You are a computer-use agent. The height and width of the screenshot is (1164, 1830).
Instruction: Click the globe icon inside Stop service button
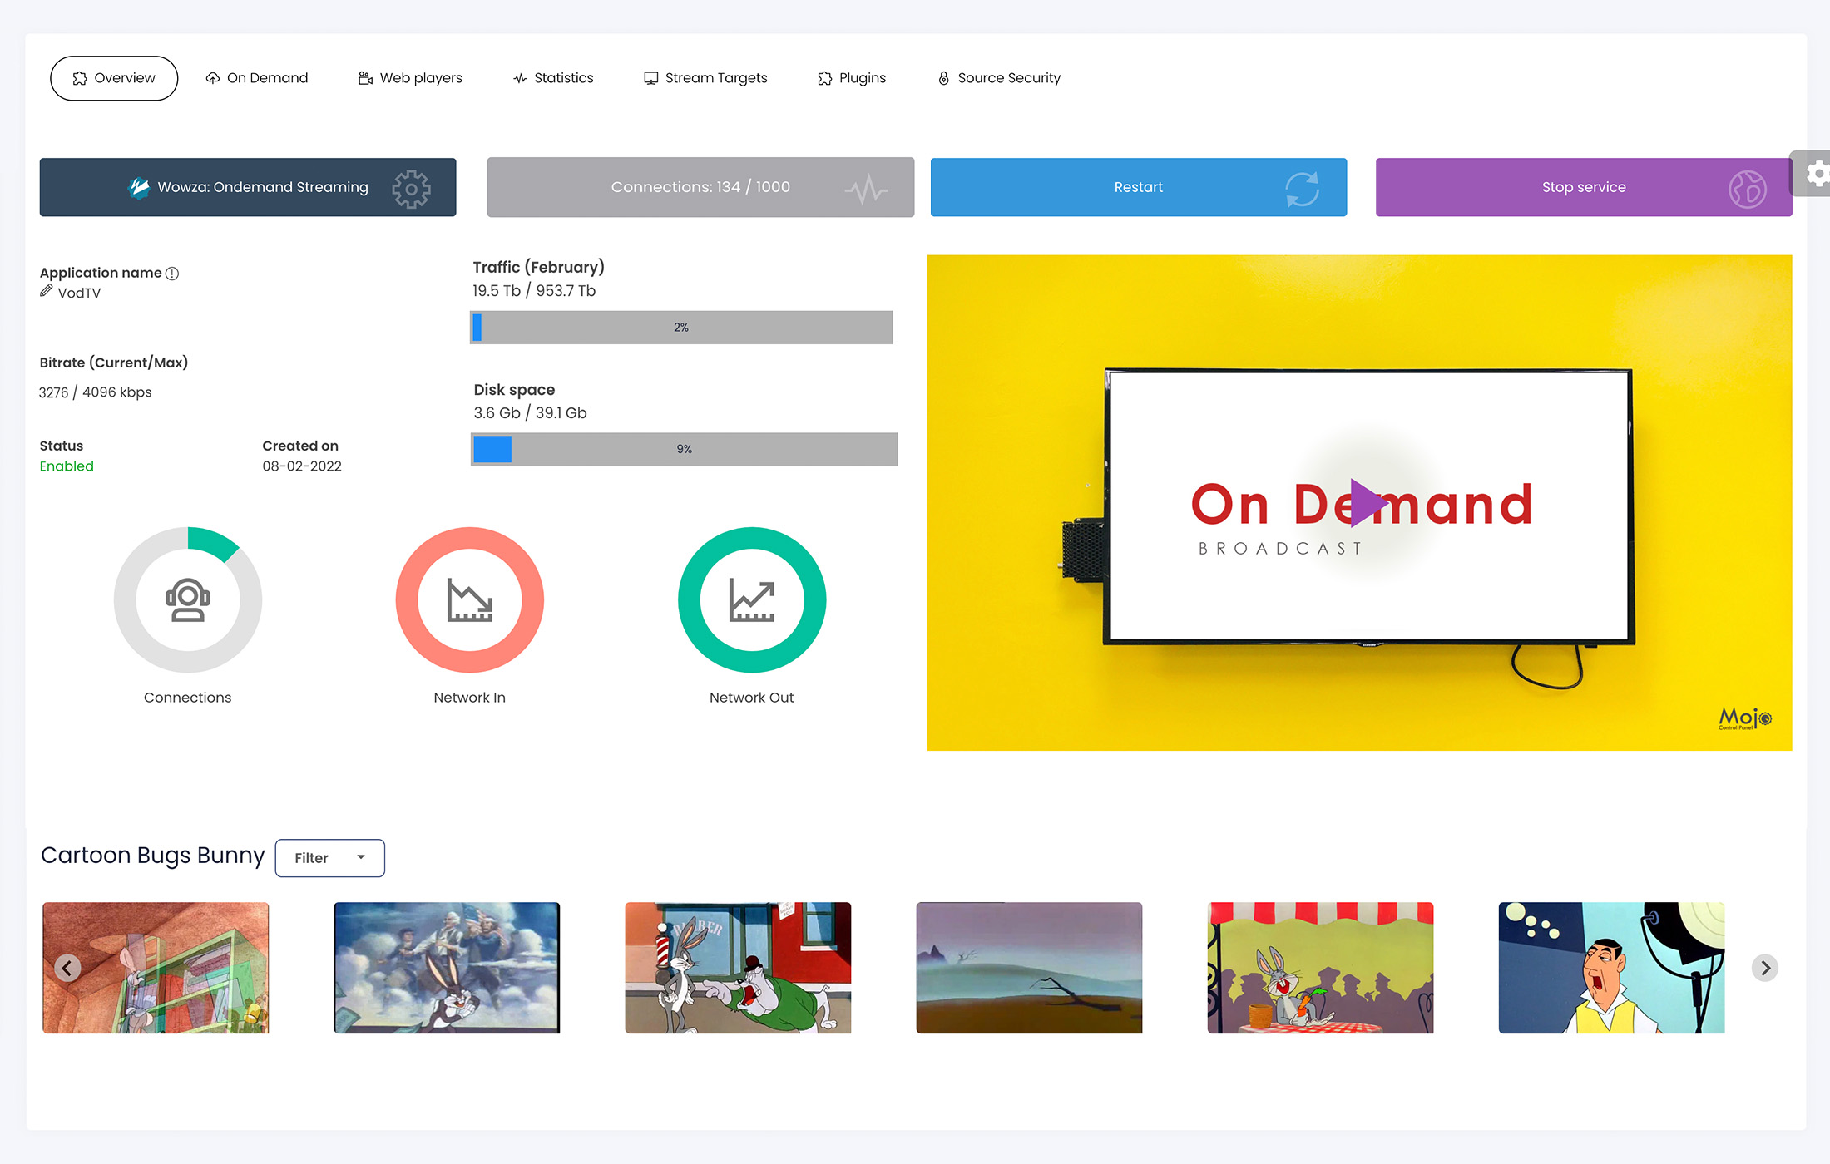[x=1748, y=189]
